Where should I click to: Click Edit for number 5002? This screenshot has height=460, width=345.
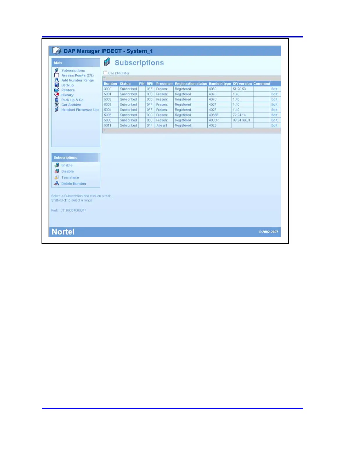[x=274, y=99]
